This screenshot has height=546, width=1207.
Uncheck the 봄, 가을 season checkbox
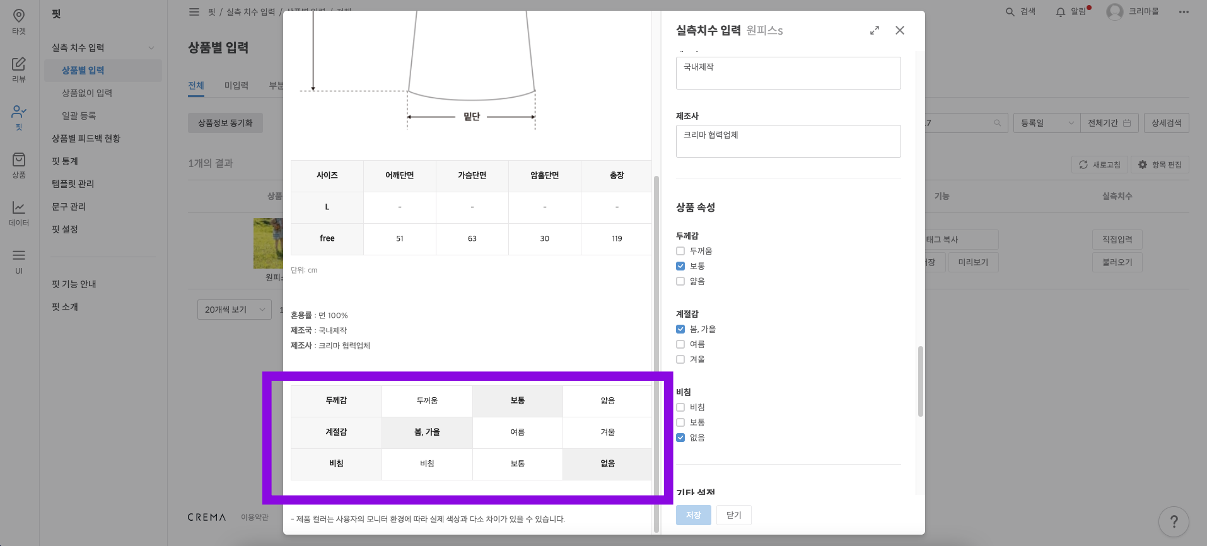tap(680, 329)
